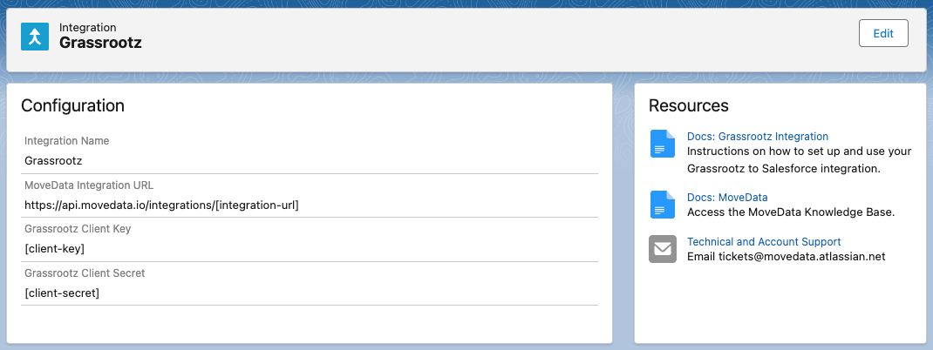
Task: Open the Docs: MoveData link
Action: pos(727,198)
